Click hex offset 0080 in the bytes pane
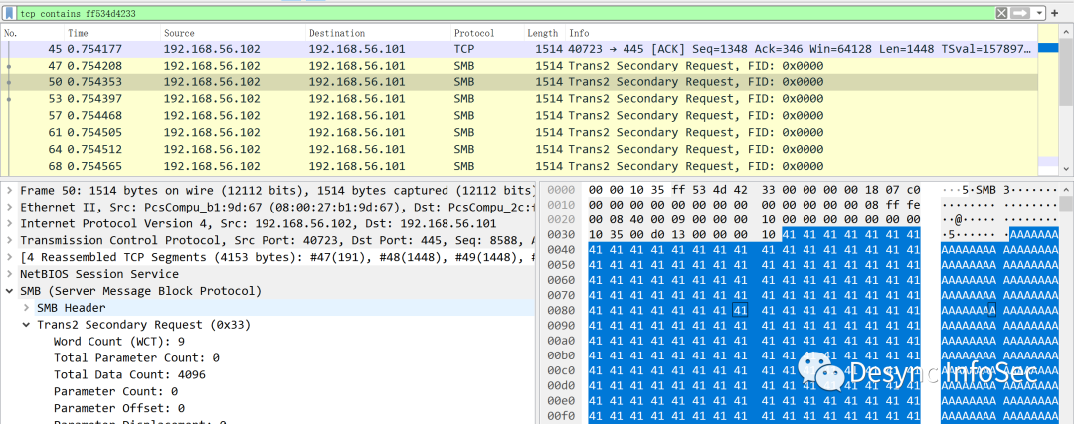This screenshot has height=424, width=1074. pyautogui.click(x=561, y=311)
